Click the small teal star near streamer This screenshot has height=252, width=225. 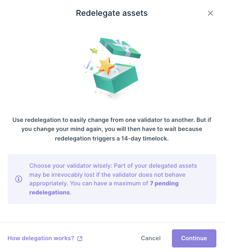92,68
